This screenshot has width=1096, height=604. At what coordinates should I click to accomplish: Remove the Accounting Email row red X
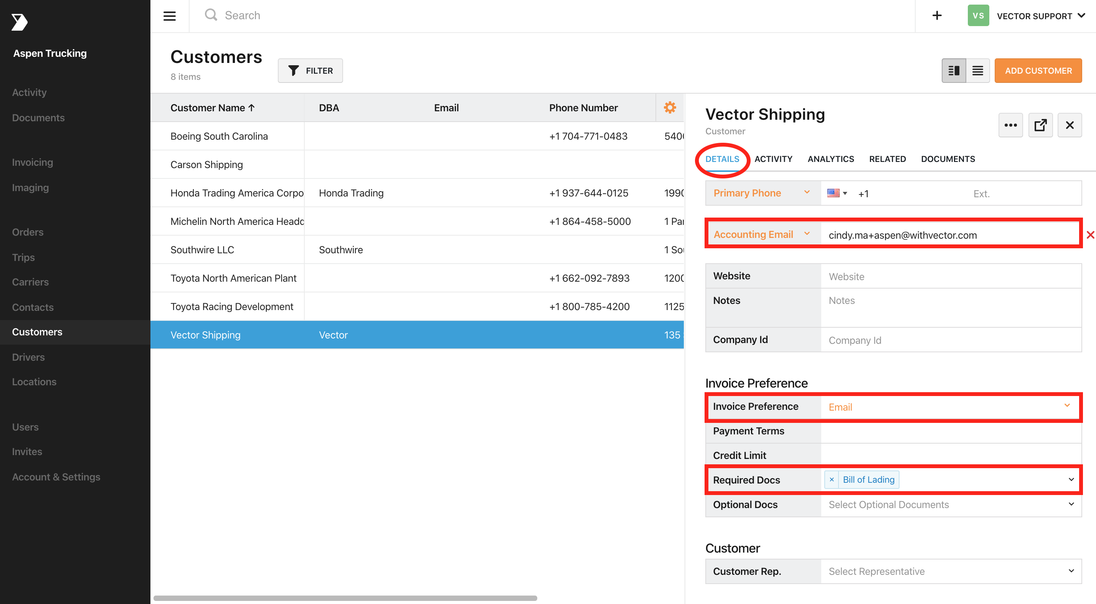[1090, 235]
